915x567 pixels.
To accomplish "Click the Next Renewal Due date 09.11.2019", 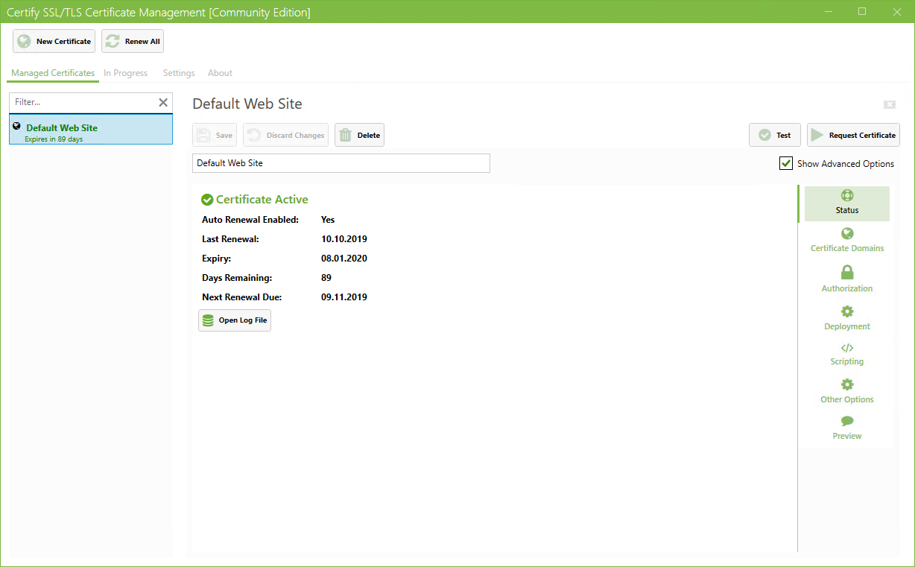I will pyautogui.click(x=344, y=297).
